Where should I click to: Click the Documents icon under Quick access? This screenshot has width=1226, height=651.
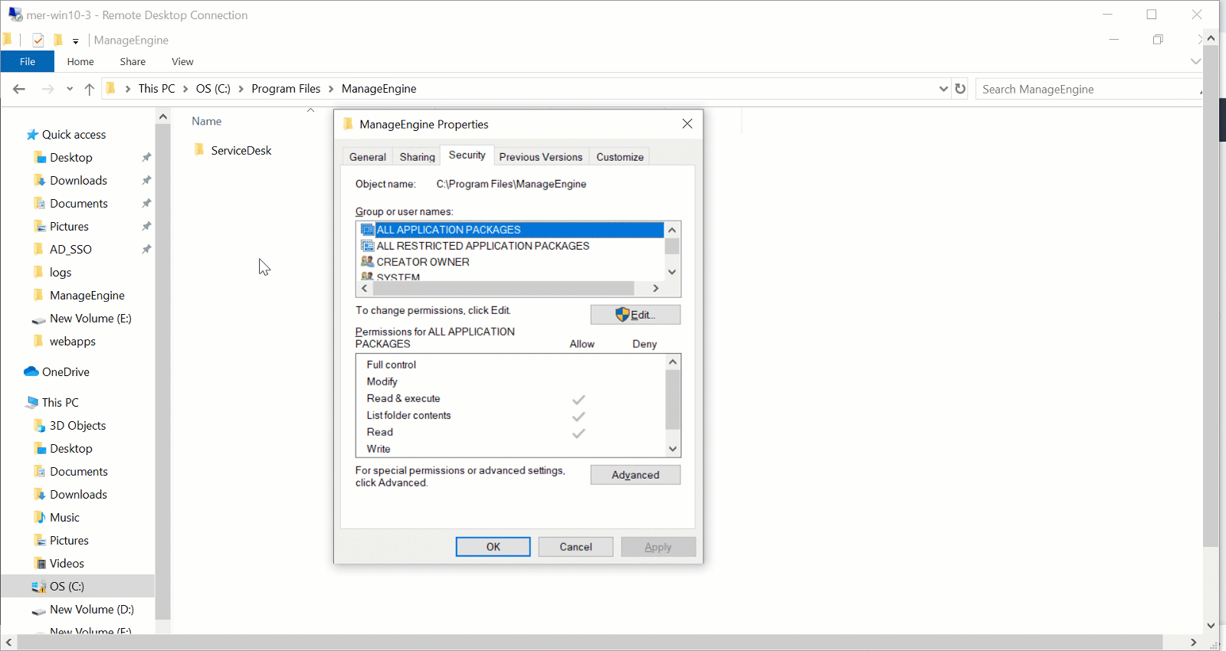(40, 204)
